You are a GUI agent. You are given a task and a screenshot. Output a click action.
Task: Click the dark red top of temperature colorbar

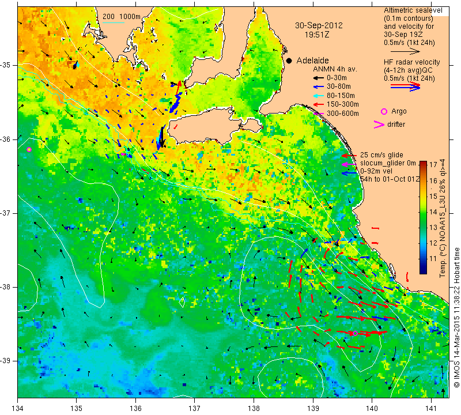tap(423, 163)
